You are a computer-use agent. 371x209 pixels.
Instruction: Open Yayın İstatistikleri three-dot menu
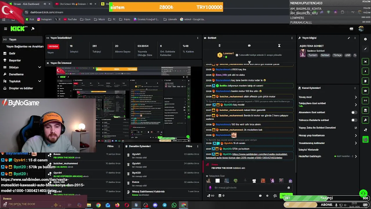198,38
